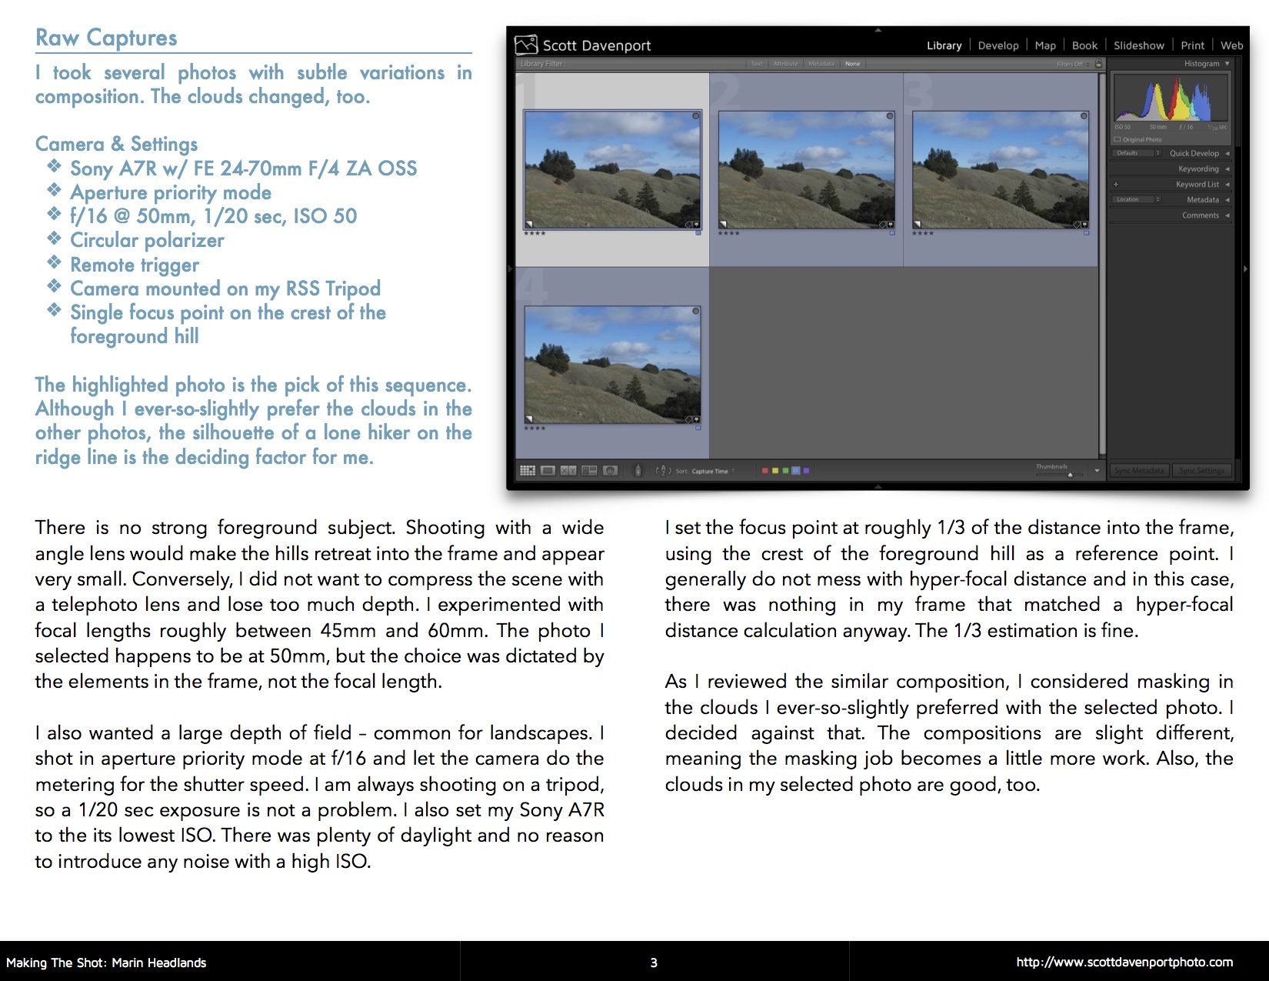Toggle the A-Z sort direction icon
Screen dimensions: 1269x981
(x=663, y=470)
